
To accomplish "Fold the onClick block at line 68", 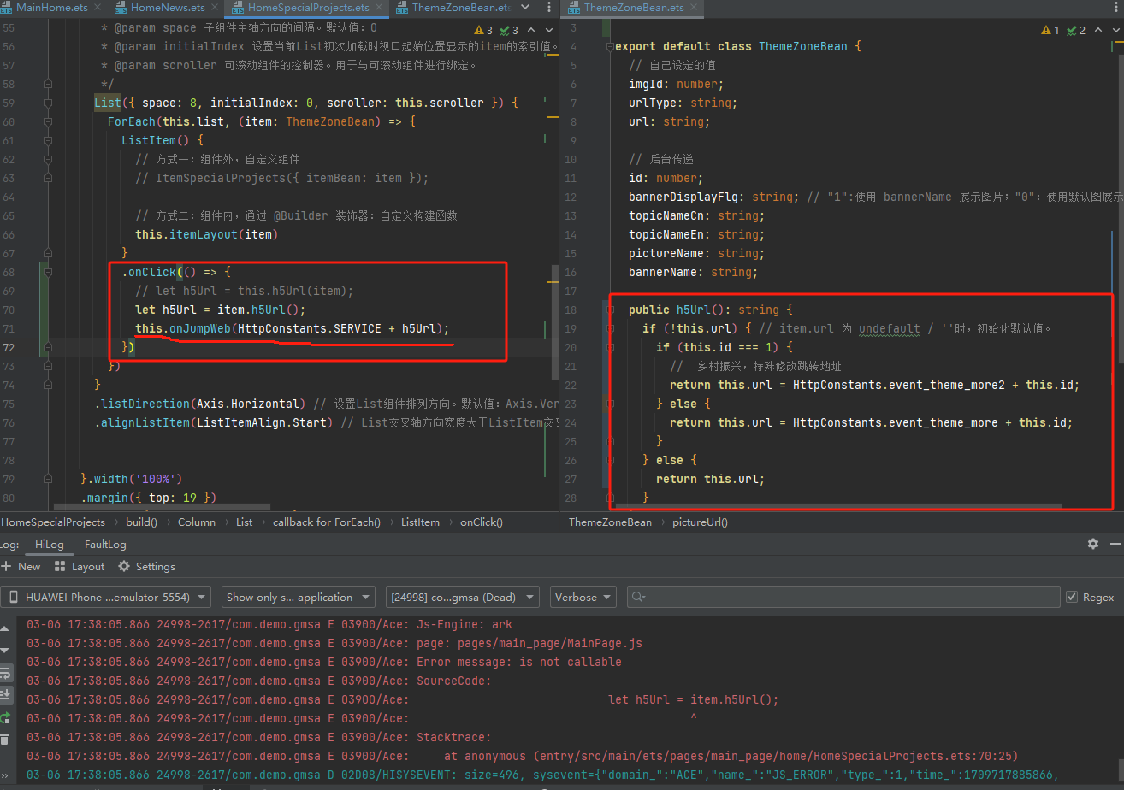I will click(x=48, y=272).
